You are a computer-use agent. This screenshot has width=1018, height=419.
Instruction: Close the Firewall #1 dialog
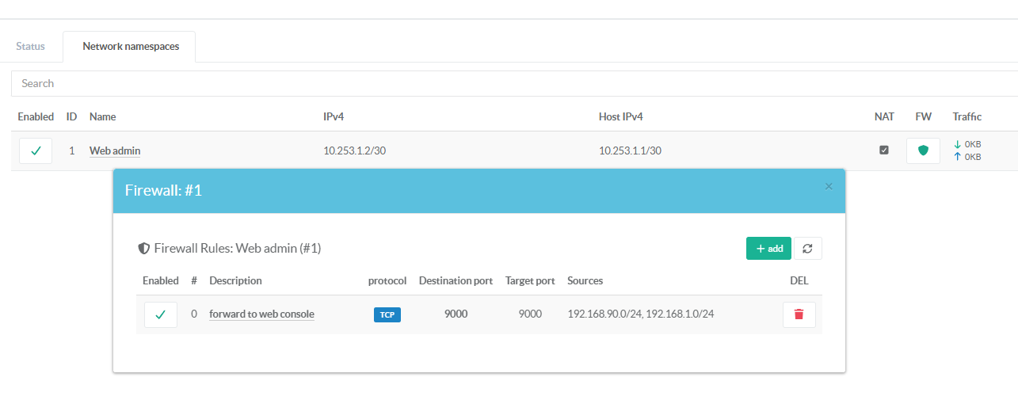(829, 187)
